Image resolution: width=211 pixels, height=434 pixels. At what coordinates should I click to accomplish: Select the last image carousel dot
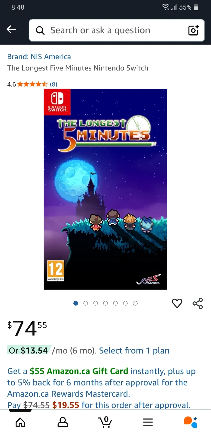[135, 303]
